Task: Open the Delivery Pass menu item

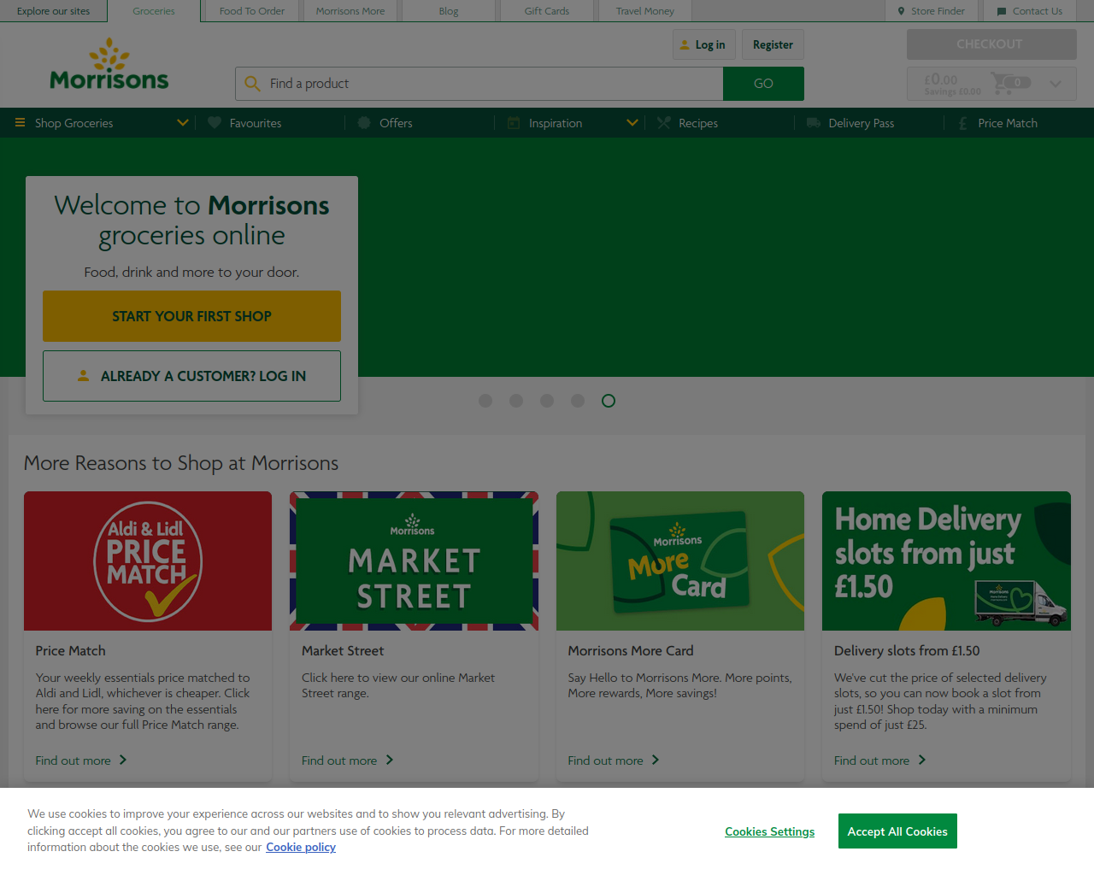Action: click(x=861, y=123)
